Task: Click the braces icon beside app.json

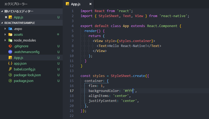Action: 10,63
